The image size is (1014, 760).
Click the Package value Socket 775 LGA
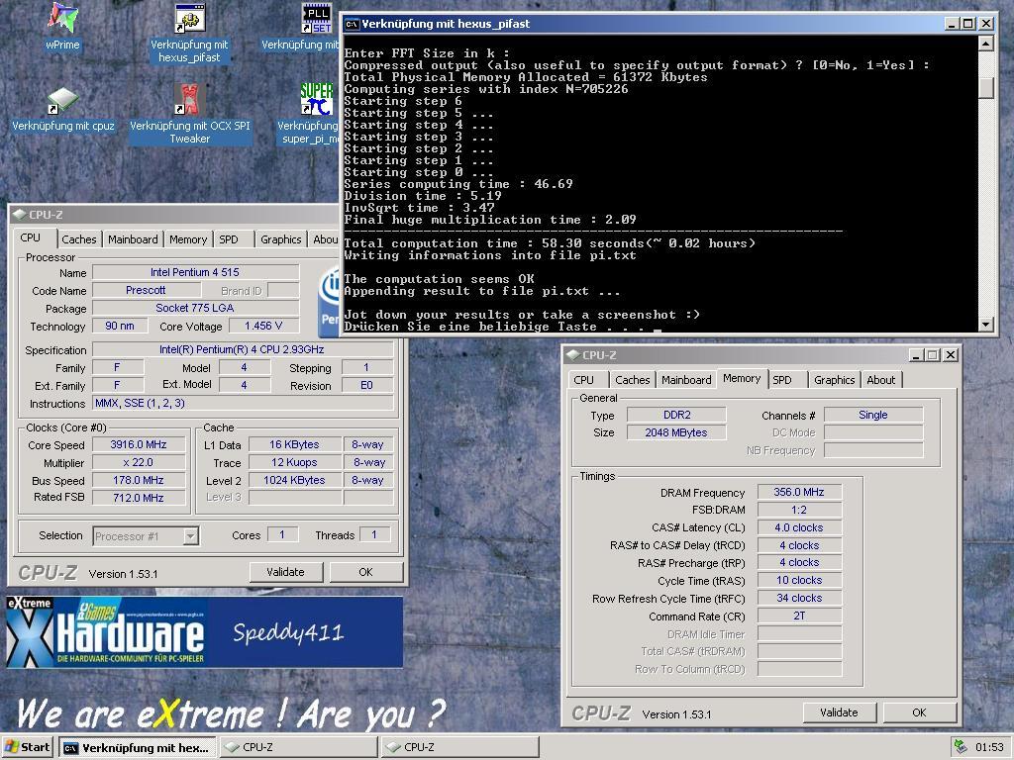195,308
